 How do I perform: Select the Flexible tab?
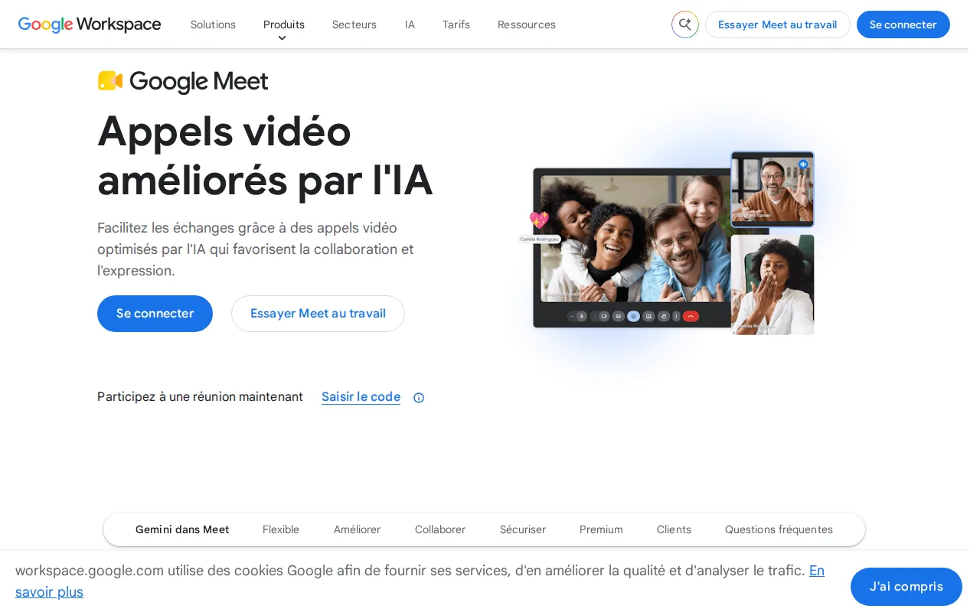[x=281, y=529]
